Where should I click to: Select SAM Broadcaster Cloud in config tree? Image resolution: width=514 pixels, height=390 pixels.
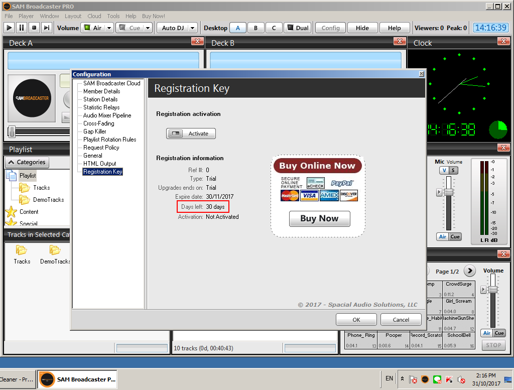(111, 83)
